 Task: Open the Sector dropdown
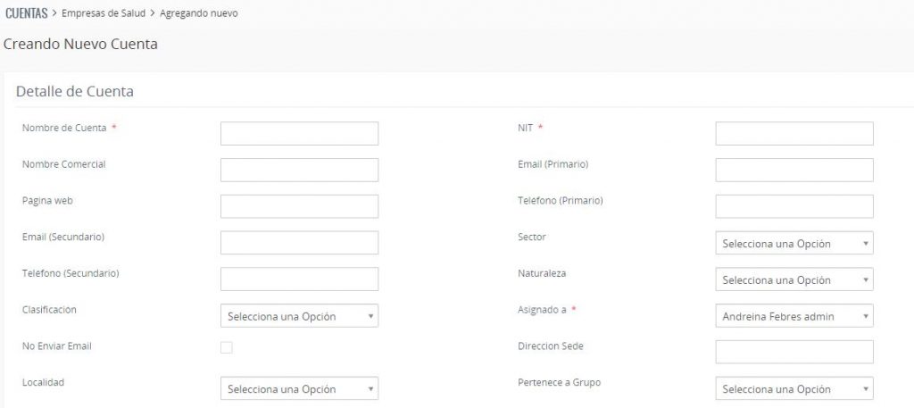(x=794, y=244)
